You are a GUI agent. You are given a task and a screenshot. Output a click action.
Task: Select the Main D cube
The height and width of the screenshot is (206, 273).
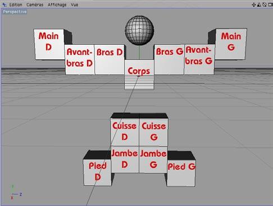point(49,44)
